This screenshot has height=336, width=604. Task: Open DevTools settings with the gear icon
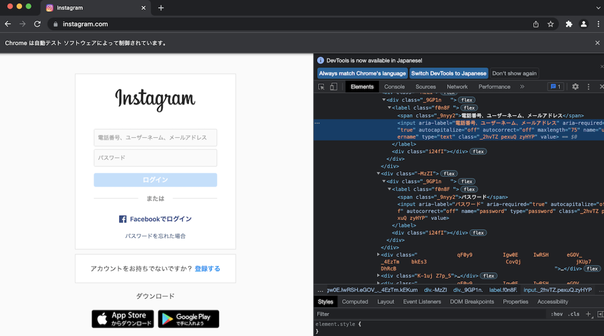point(575,86)
